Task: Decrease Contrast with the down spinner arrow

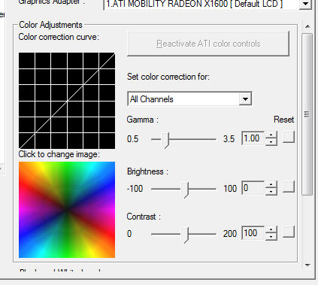Action: point(271,237)
